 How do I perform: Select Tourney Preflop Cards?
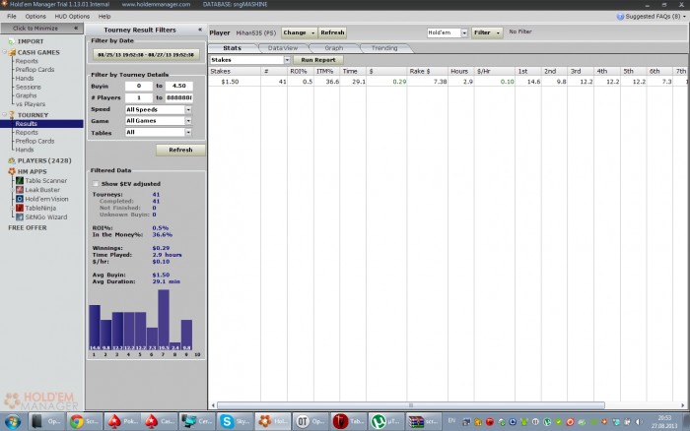(34, 141)
